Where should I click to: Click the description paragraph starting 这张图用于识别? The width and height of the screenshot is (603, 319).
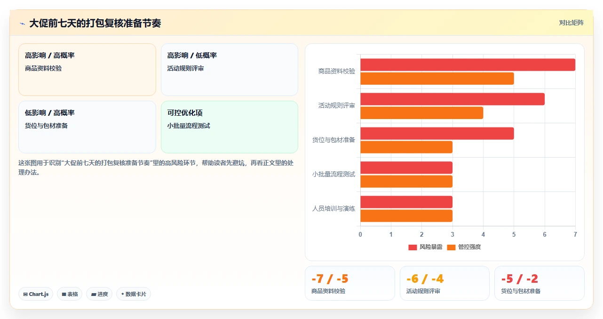[x=156, y=167]
